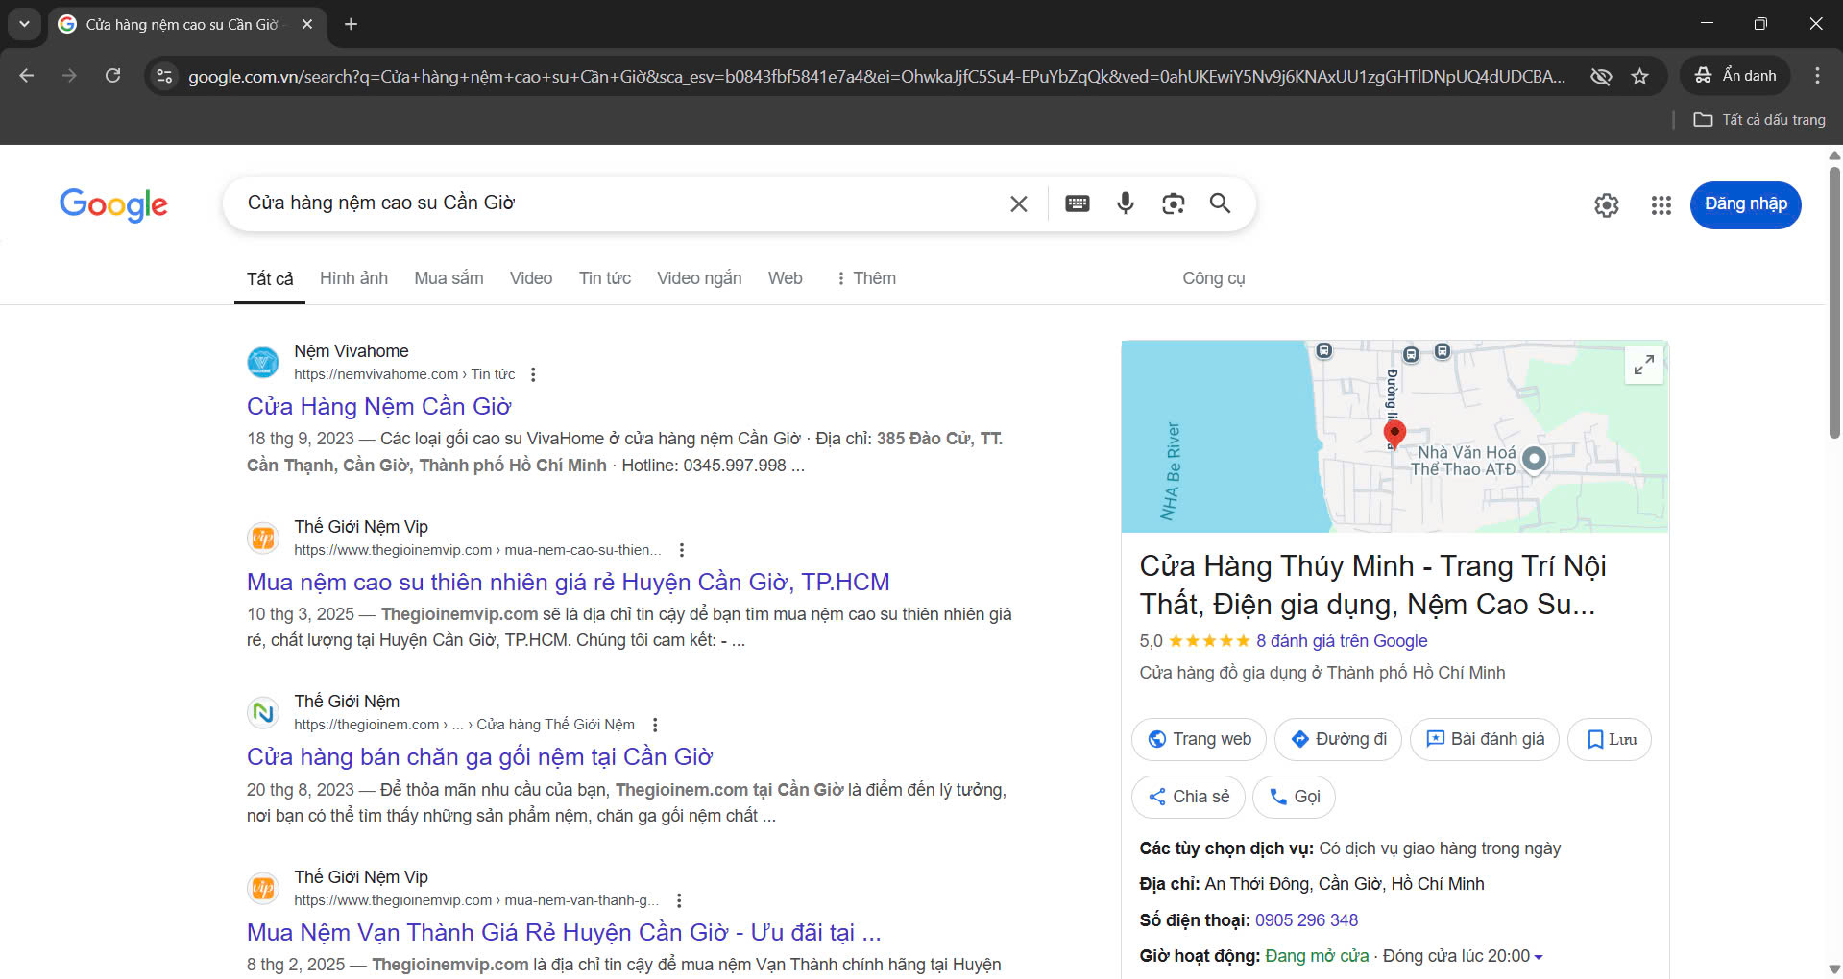
Task: Click the Google logo
Action: [113, 203]
